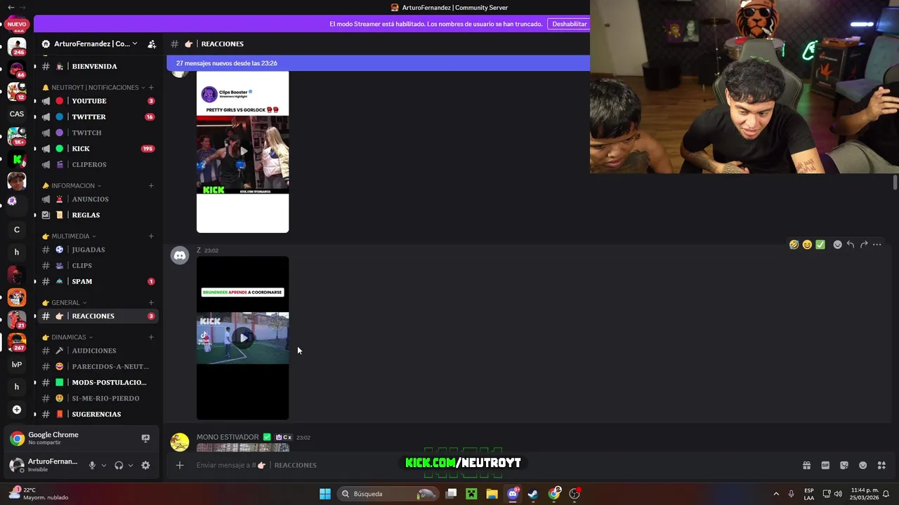Add the grinning squinting face quick reaction

807,245
